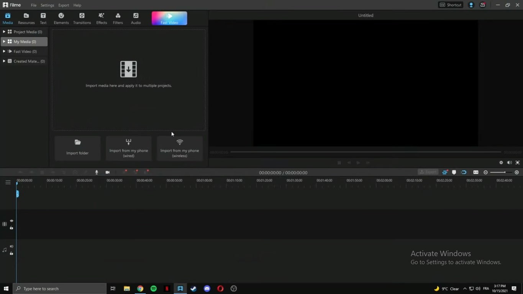Adjust the timeline zoom slider
This screenshot has width=523, height=294.
(501, 173)
